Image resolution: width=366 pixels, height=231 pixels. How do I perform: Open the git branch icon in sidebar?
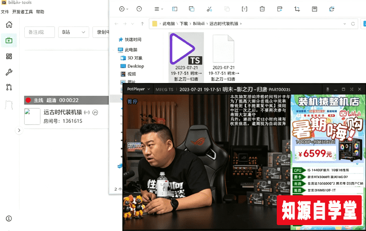click(x=9, y=87)
